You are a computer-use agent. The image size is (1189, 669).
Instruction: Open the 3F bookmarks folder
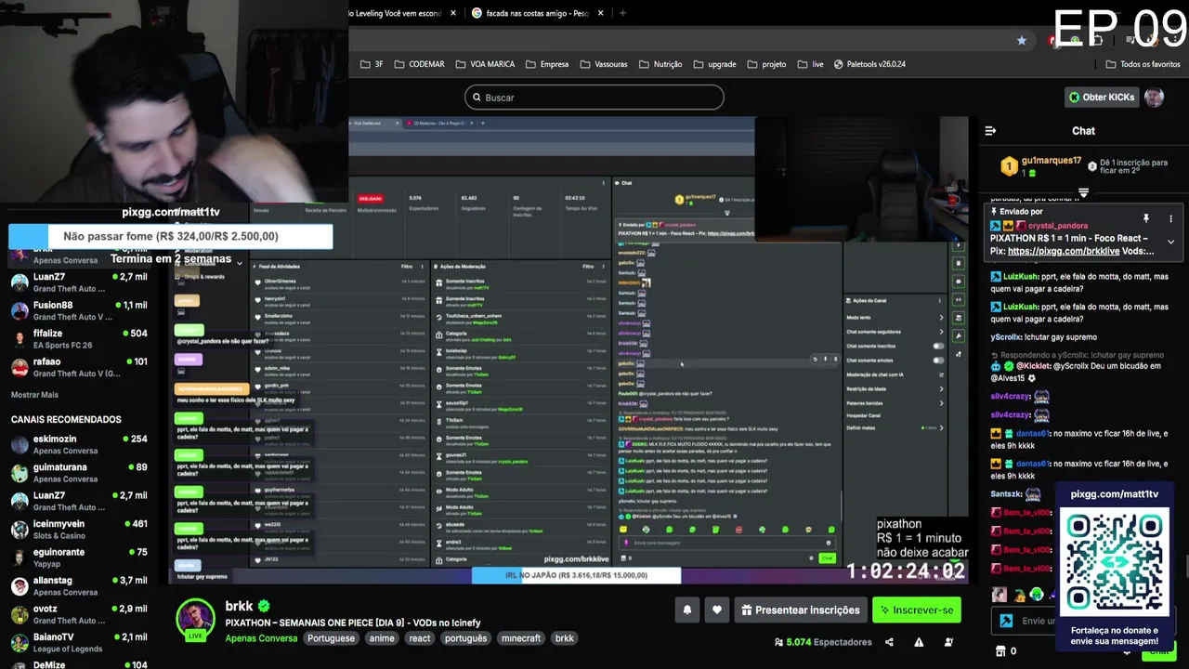tap(372, 64)
